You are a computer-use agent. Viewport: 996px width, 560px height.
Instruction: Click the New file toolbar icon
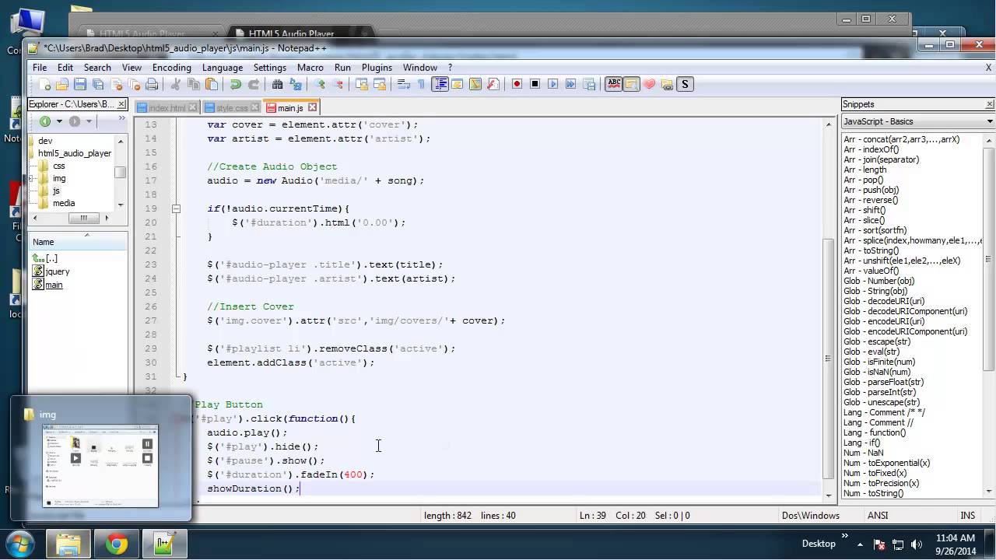44,84
